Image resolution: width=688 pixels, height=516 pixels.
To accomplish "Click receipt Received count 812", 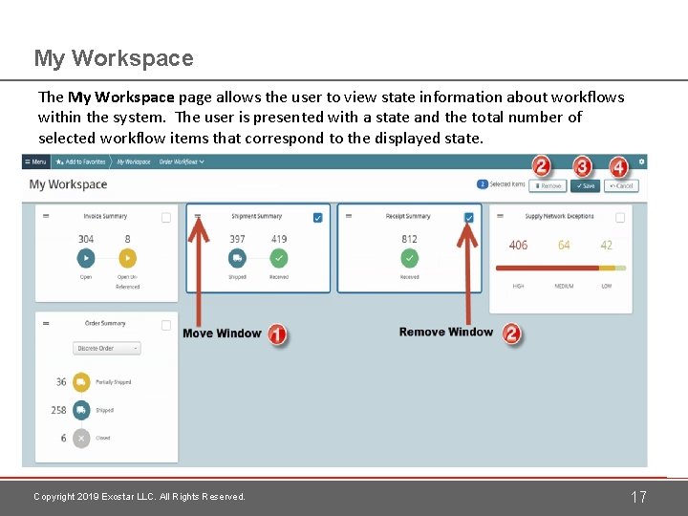I will coord(409,239).
